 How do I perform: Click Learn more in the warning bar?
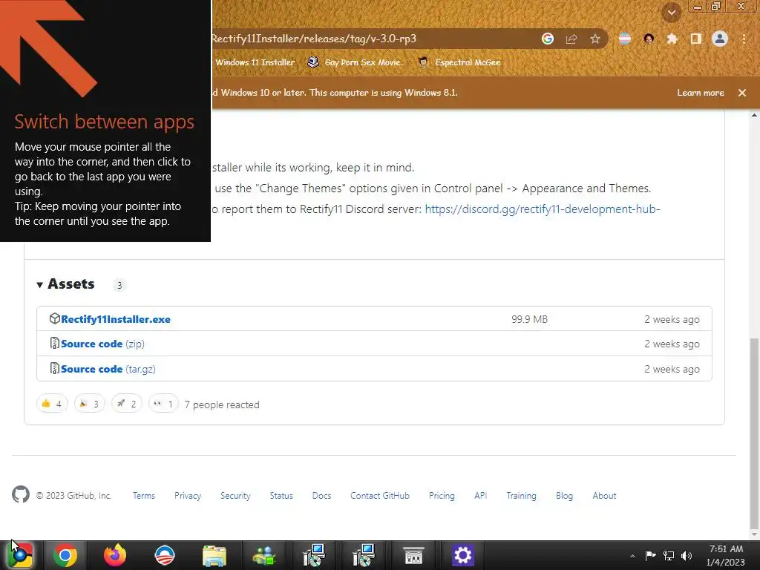701,93
